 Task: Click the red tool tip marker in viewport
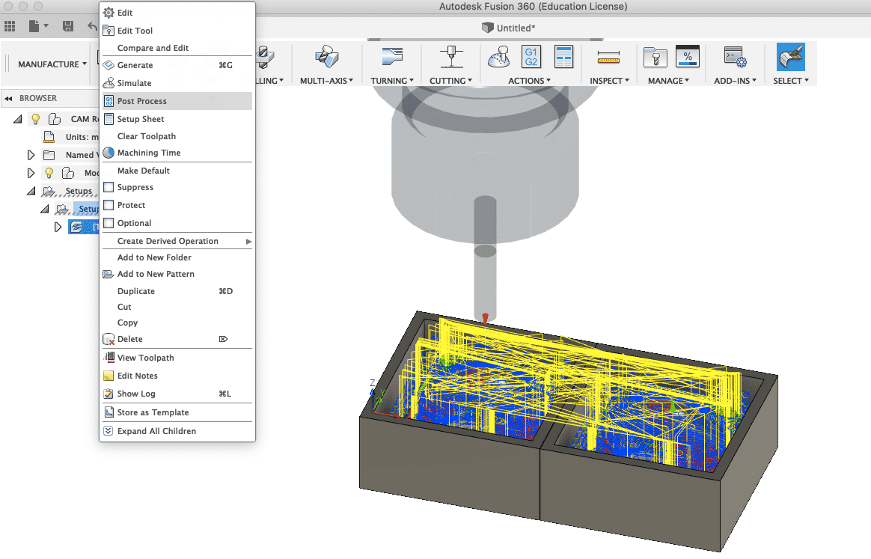point(485,319)
